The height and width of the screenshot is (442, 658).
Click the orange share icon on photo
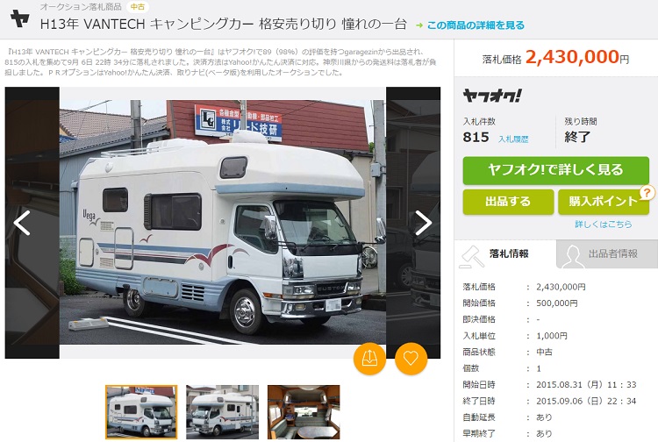click(x=369, y=359)
